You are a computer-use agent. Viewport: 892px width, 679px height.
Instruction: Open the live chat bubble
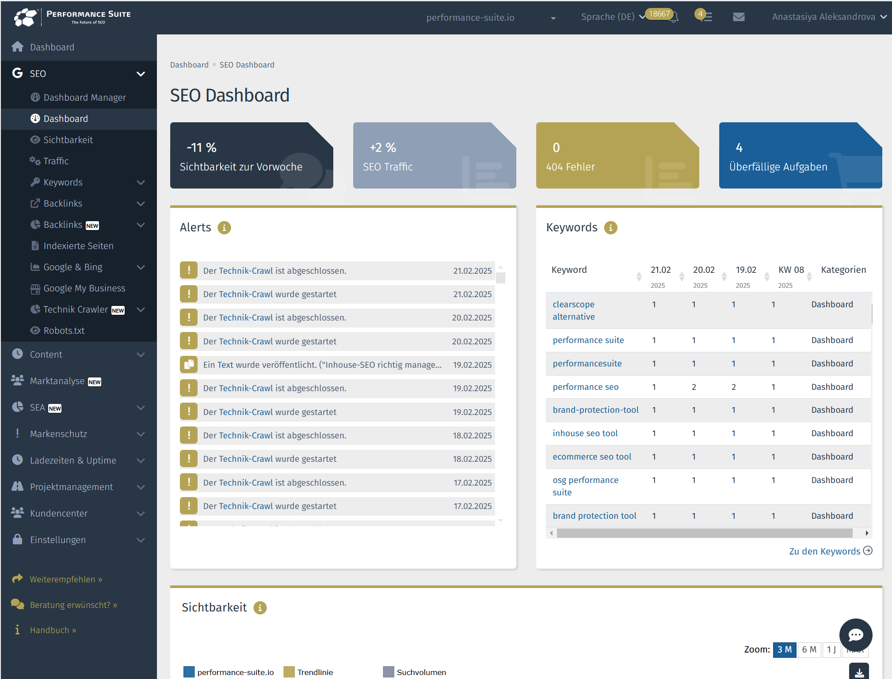pos(855,635)
